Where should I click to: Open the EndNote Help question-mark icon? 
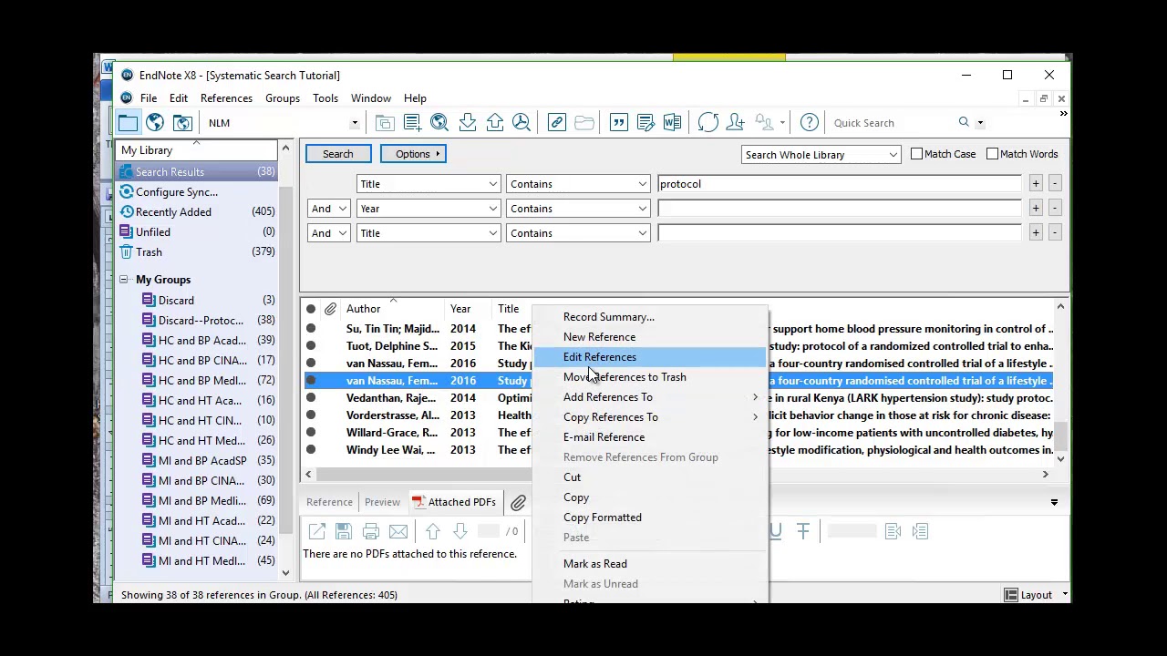coord(809,123)
